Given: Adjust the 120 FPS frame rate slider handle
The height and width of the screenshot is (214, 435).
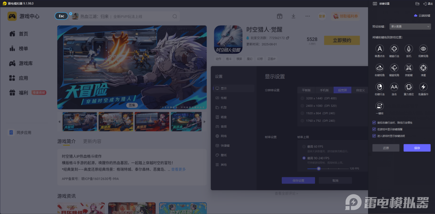Looking at the screenshot, I should [x=319, y=168].
